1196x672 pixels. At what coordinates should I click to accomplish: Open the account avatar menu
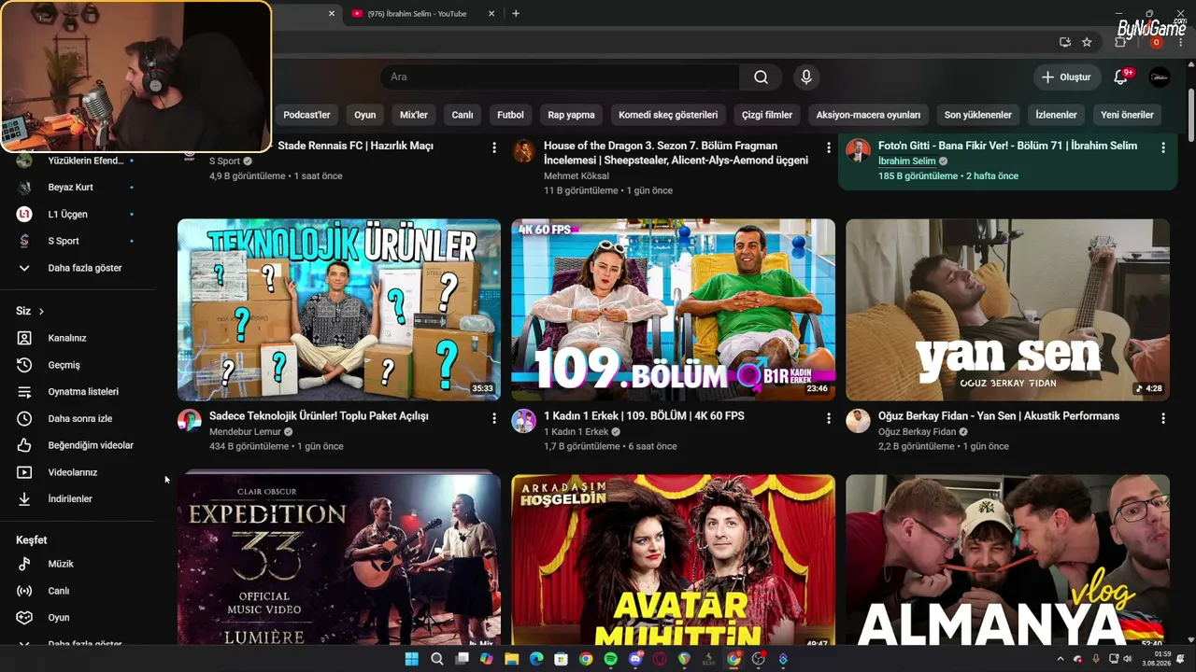pos(1159,77)
